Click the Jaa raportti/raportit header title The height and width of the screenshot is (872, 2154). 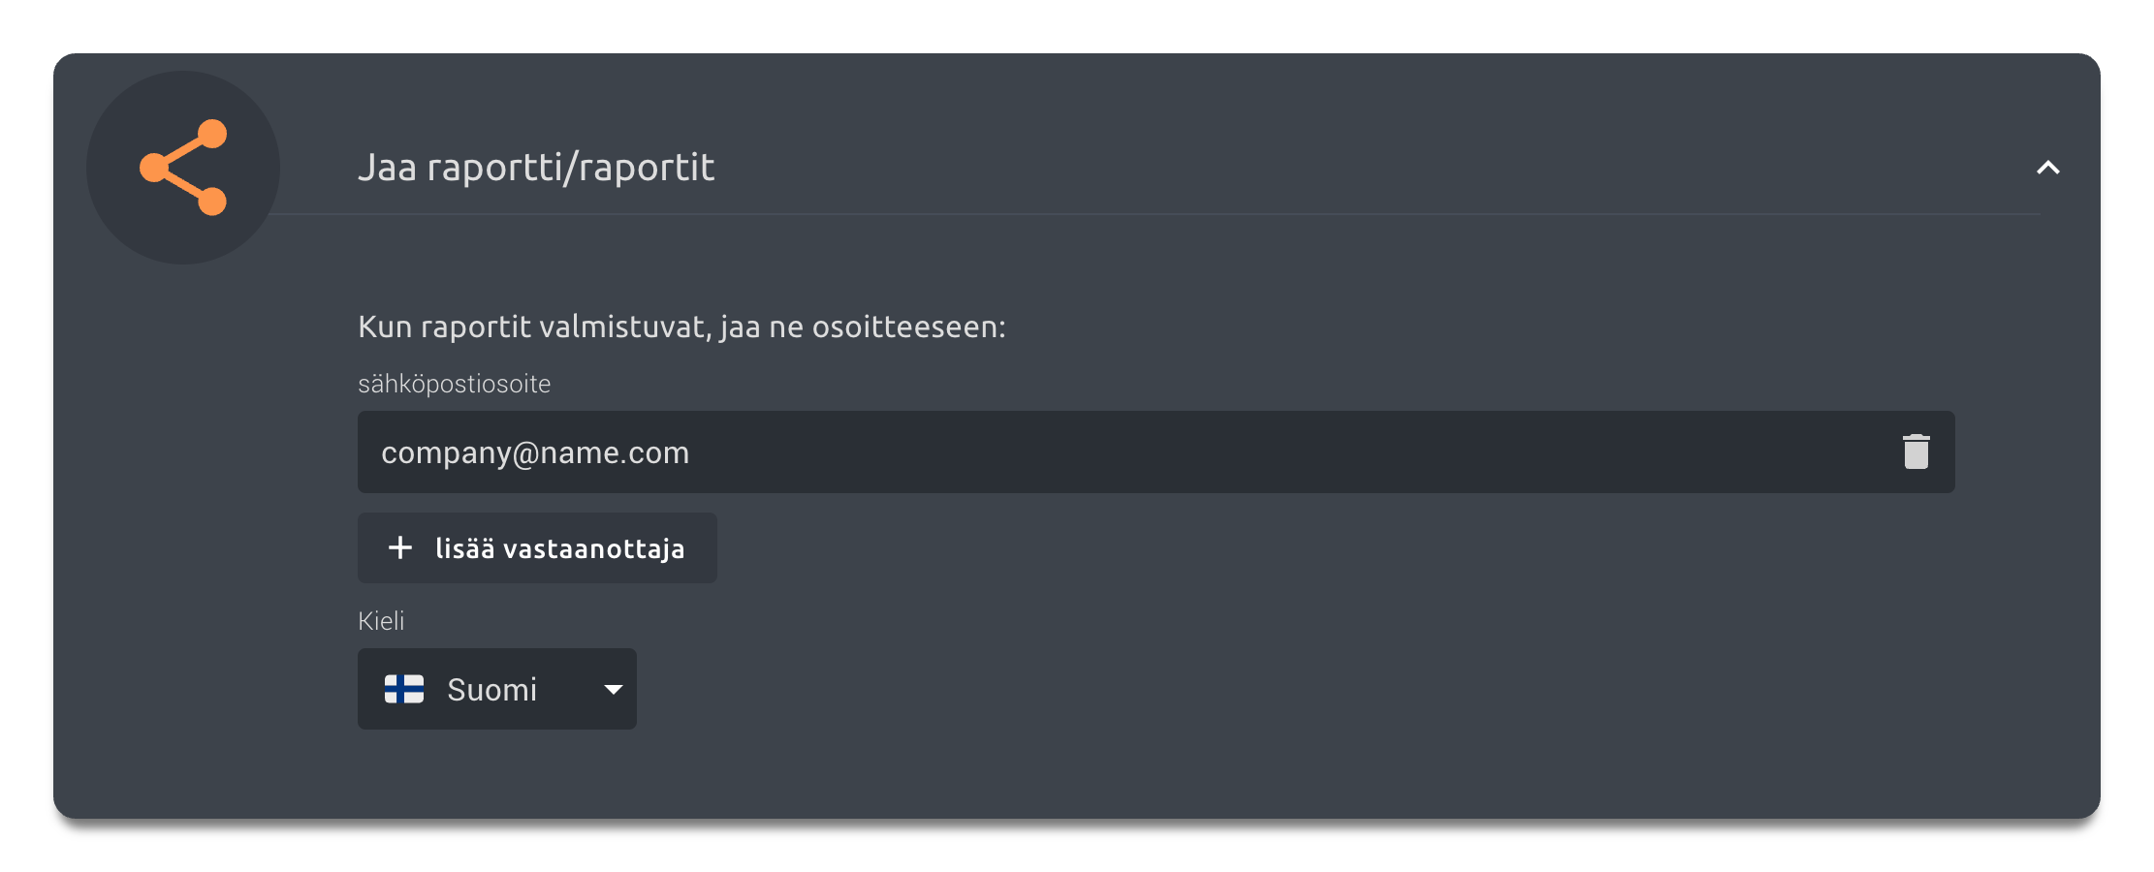[x=536, y=168]
